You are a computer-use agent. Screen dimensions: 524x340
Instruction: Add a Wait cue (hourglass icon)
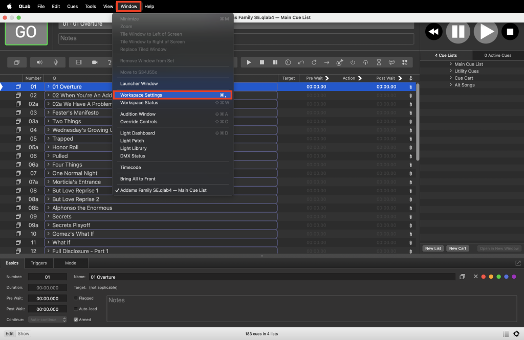tap(379, 62)
